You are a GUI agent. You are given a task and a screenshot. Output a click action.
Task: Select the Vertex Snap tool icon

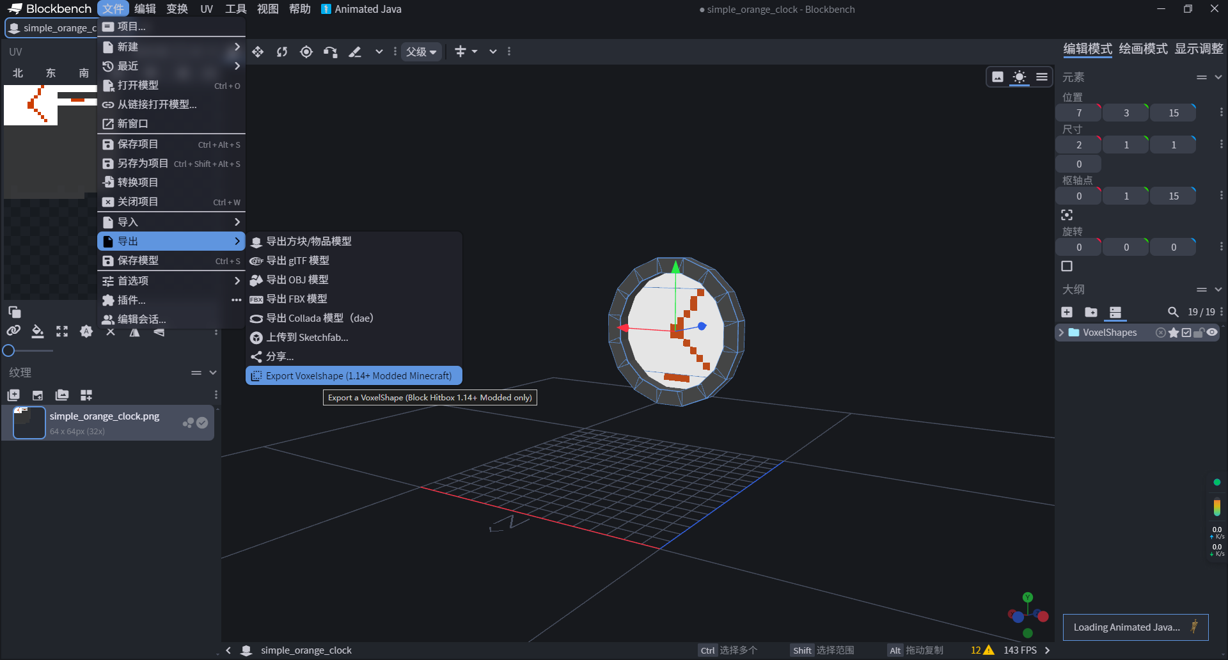coord(331,52)
